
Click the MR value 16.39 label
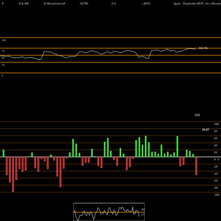coord(206,130)
